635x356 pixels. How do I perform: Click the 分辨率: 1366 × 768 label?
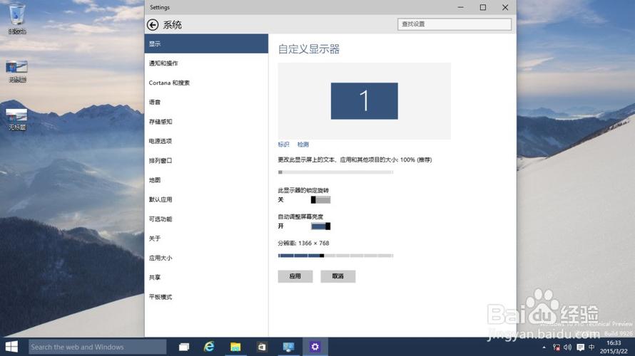click(303, 243)
